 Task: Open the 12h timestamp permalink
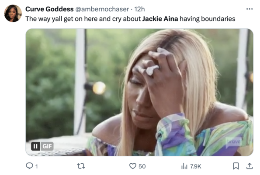point(139,9)
